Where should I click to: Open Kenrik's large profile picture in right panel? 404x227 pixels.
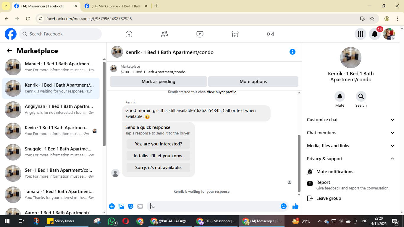[x=351, y=58]
